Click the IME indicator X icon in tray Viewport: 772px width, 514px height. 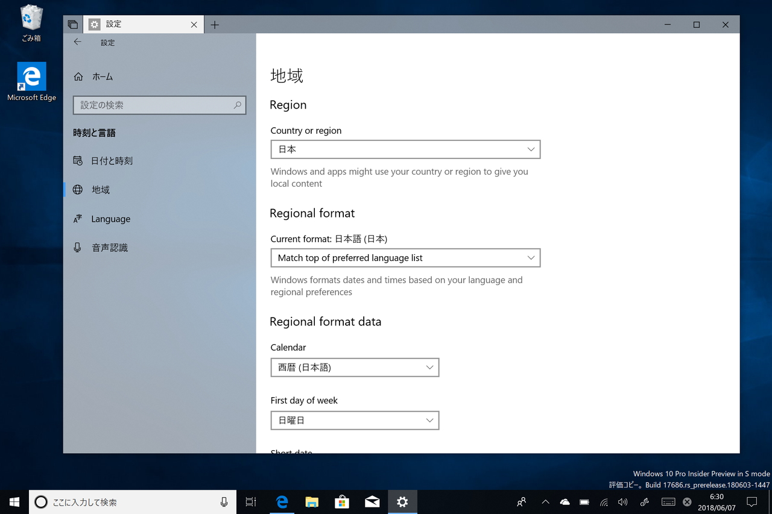coord(687,502)
